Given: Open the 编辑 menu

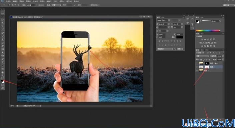Looking at the screenshot, I should pos(15,1).
